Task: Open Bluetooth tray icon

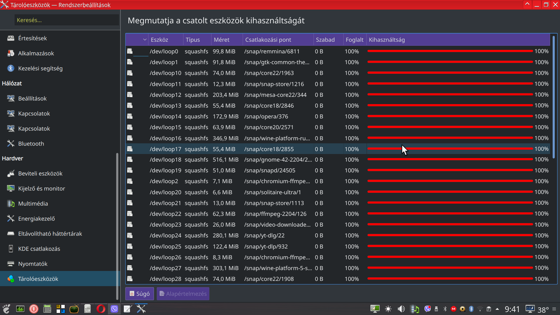Action: point(471,309)
